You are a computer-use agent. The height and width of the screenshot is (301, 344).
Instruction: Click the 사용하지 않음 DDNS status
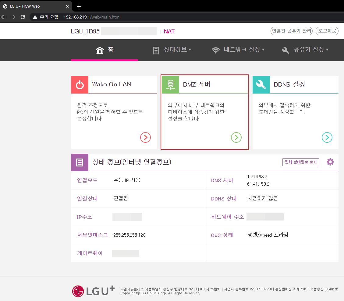point(263,198)
